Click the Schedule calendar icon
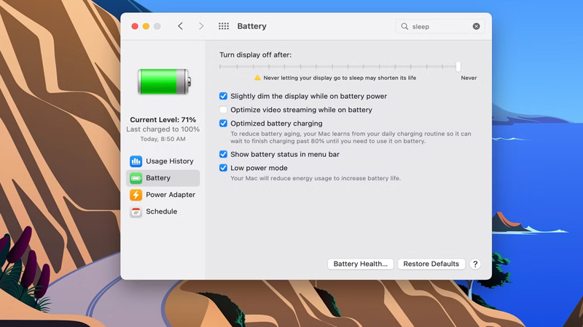The height and width of the screenshot is (327, 583). [x=136, y=211]
